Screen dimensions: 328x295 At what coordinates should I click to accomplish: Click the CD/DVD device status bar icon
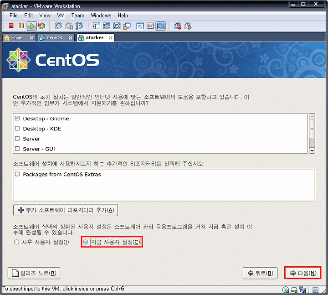(285, 290)
